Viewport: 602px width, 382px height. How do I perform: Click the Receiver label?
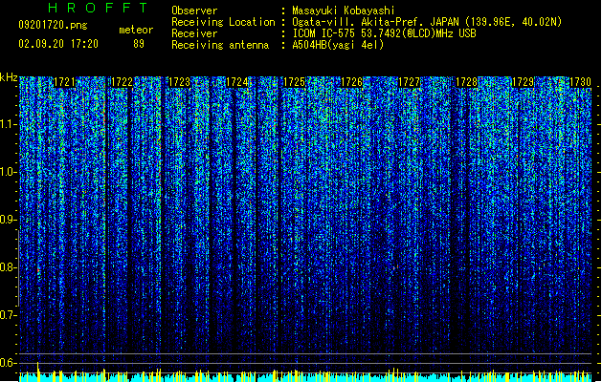click(x=194, y=33)
